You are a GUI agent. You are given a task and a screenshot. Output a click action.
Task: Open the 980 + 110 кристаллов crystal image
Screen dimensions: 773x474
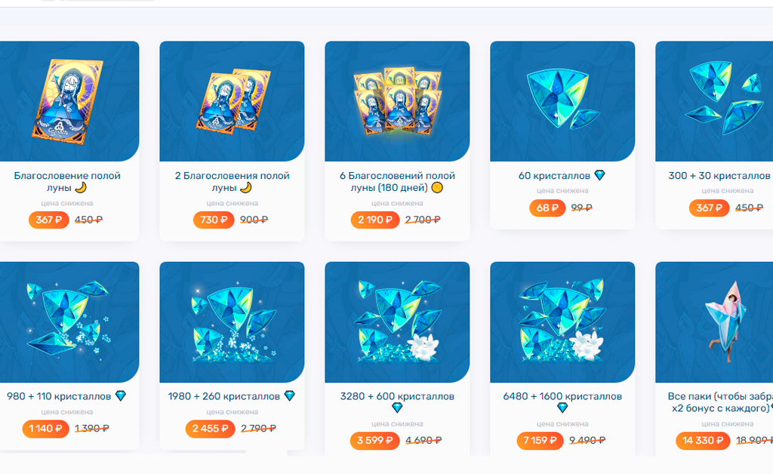(x=69, y=322)
